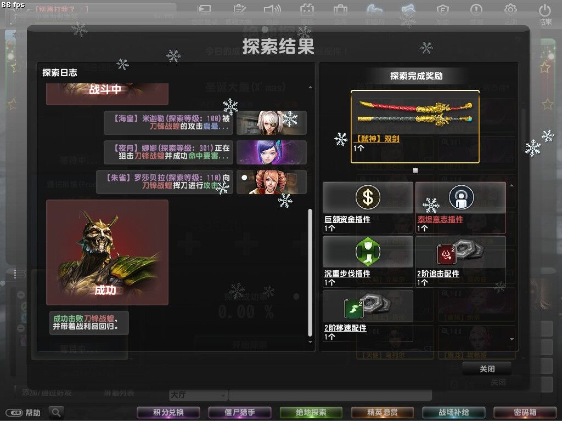Click the chat input field beside 大厅
This screenshot has height=421, width=562.
pyautogui.click(x=330, y=395)
